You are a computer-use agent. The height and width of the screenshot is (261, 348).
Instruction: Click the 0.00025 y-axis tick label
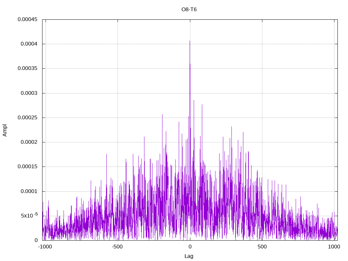point(28,118)
